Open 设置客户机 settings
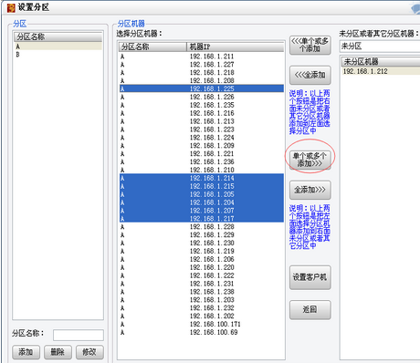This screenshot has width=420, height=363. pyautogui.click(x=310, y=277)
